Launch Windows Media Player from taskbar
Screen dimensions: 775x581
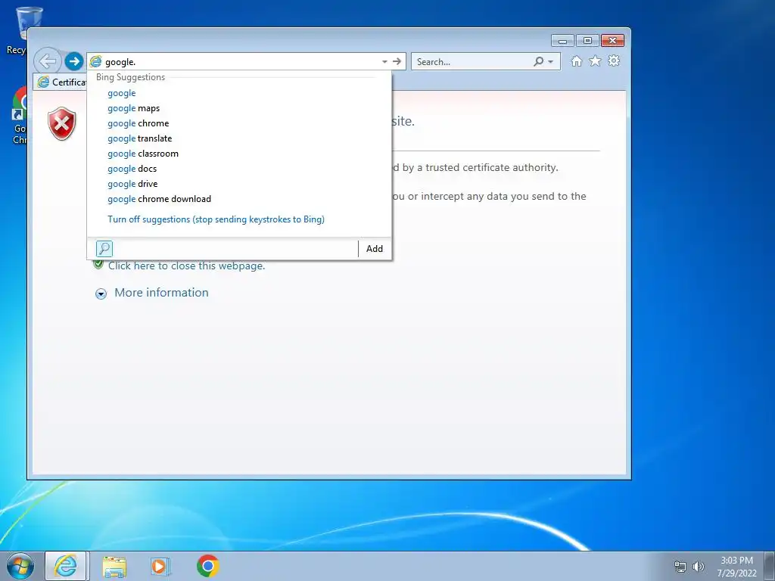160,566
